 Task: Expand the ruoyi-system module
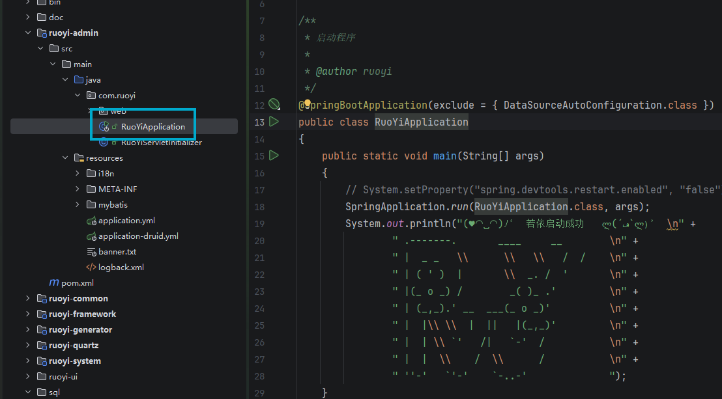click(28, 361)
